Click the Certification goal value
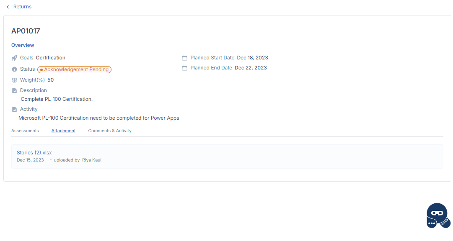 point(51,58)
